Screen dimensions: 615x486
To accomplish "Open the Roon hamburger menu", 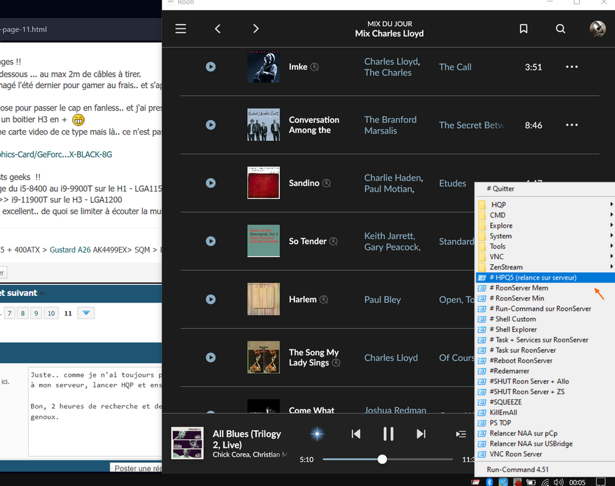I will 181,29.
